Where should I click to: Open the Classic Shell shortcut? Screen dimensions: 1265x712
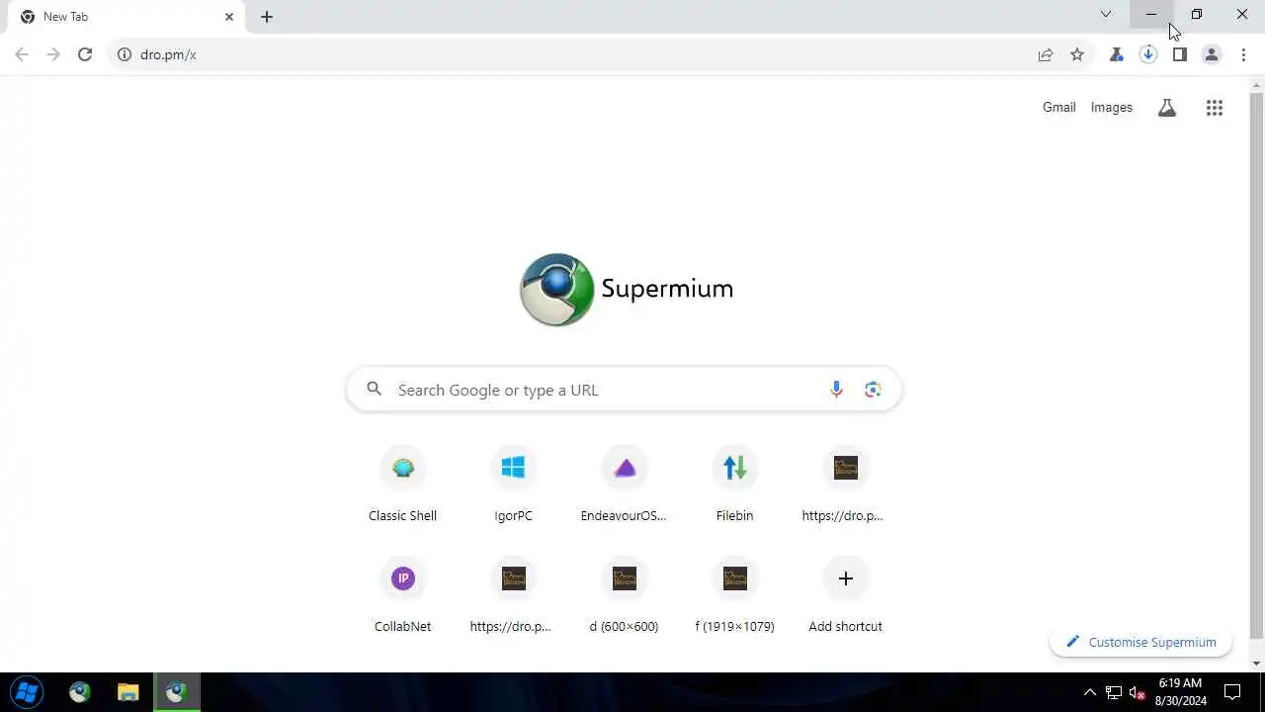402,485
